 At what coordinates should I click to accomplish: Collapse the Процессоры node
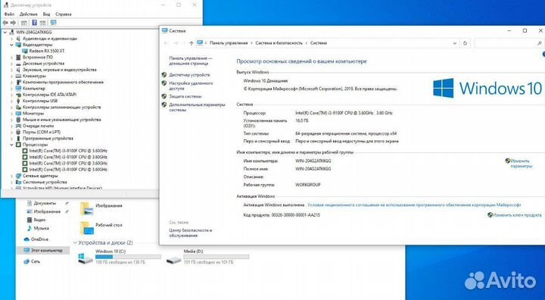click(11, 145)
